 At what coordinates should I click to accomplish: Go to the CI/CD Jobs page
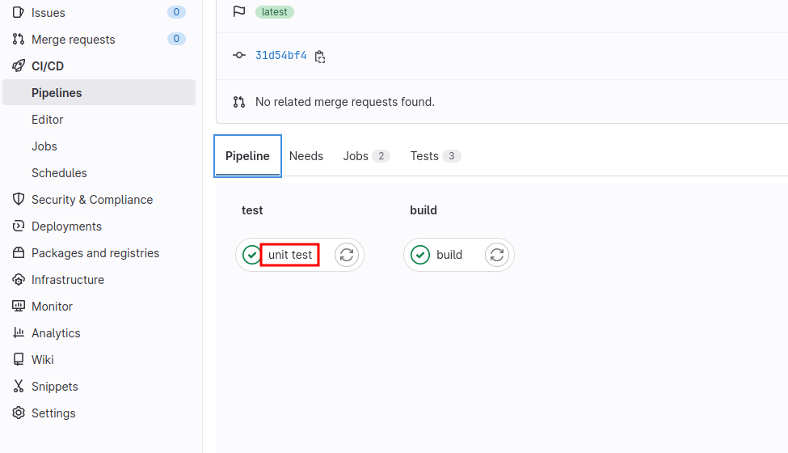[44, 146]
